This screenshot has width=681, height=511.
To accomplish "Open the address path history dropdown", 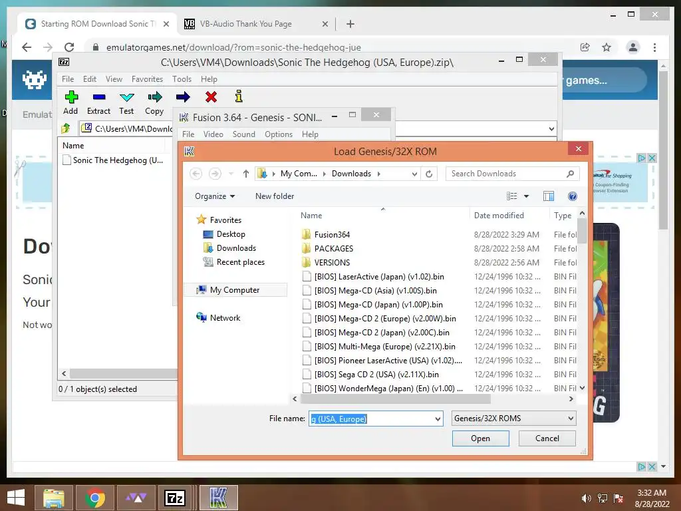I will 414,174.
